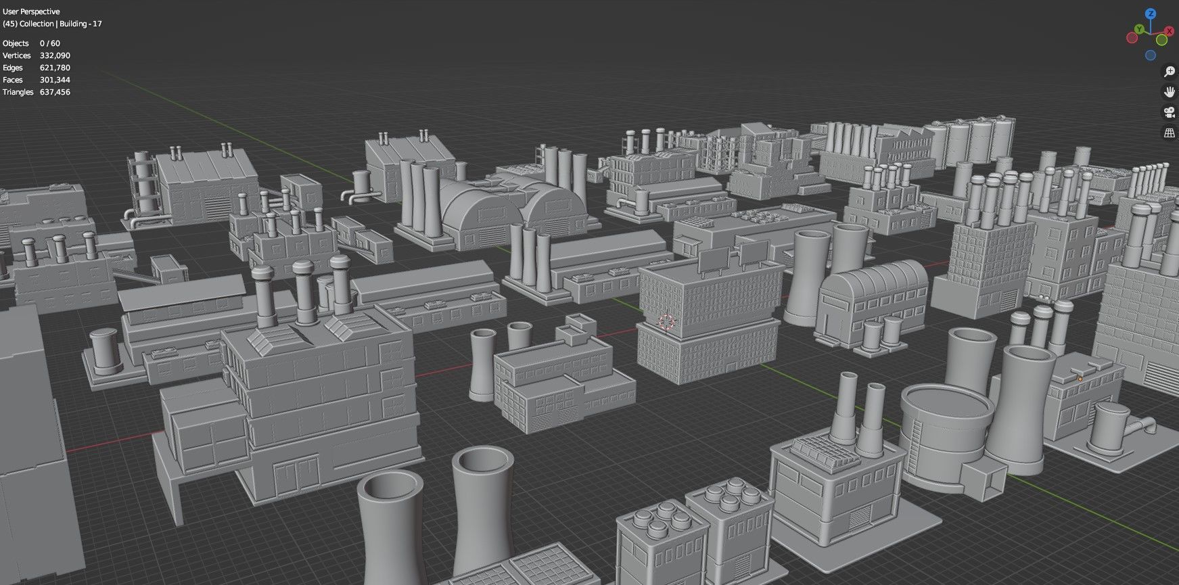Toggle the camera view icon
Screen dimensions: 1179x585
click(x=1169, y=112)
